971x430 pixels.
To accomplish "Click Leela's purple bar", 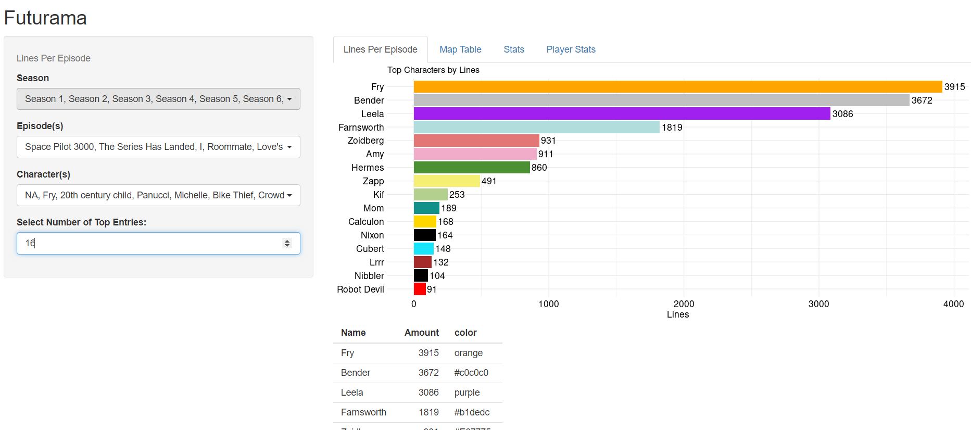I will [622, 113].
